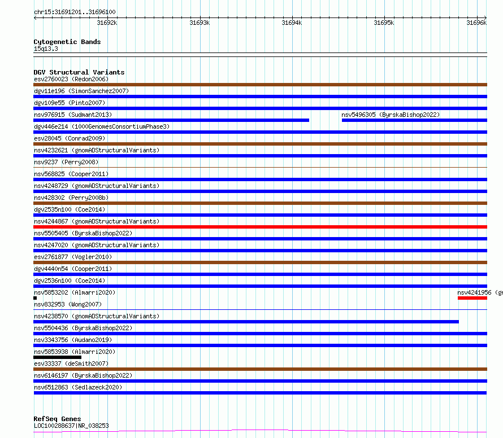Select the blue nsv4238570 variant bar
Image resolution: width=503 pixels, height=438 pixels.
pyautogui.click(x=246, y=322)
